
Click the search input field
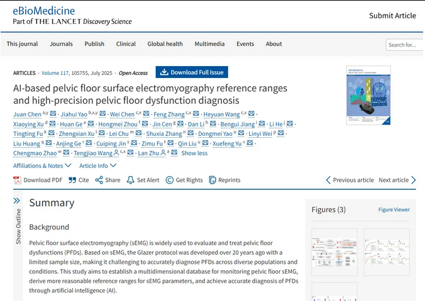point(404,45)
